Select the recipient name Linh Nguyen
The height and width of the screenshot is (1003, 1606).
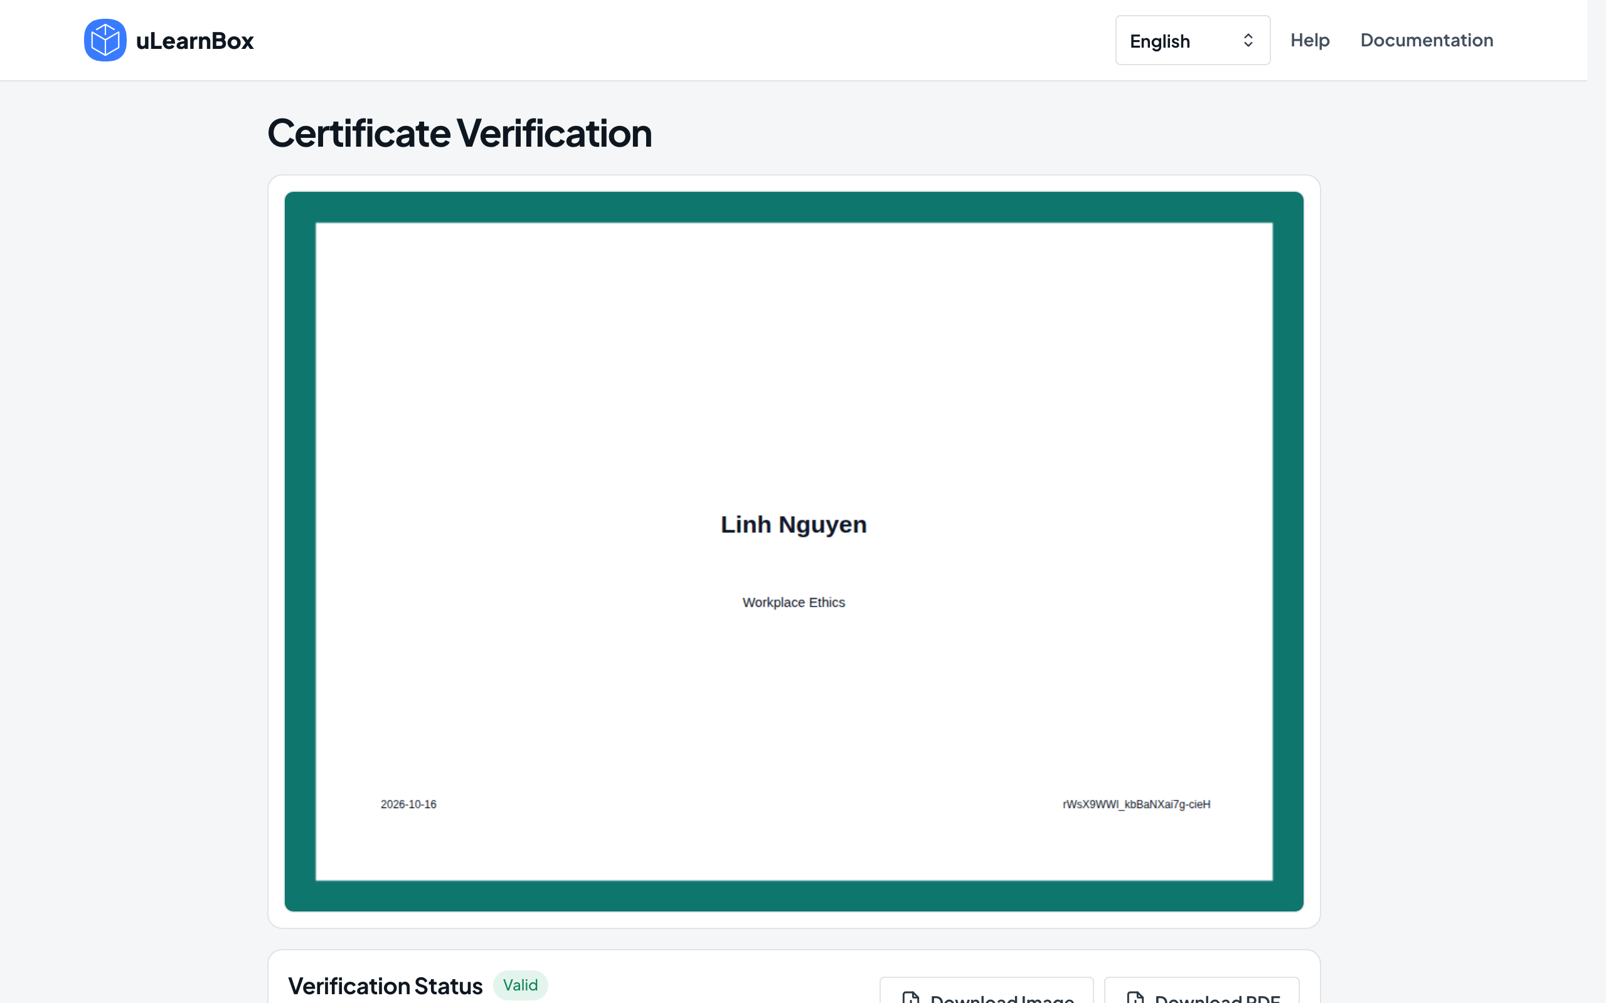[x=794, y=524]
